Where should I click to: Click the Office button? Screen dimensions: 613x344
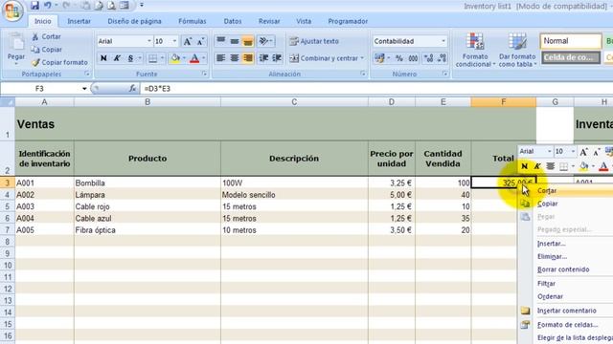click(12, 11)
